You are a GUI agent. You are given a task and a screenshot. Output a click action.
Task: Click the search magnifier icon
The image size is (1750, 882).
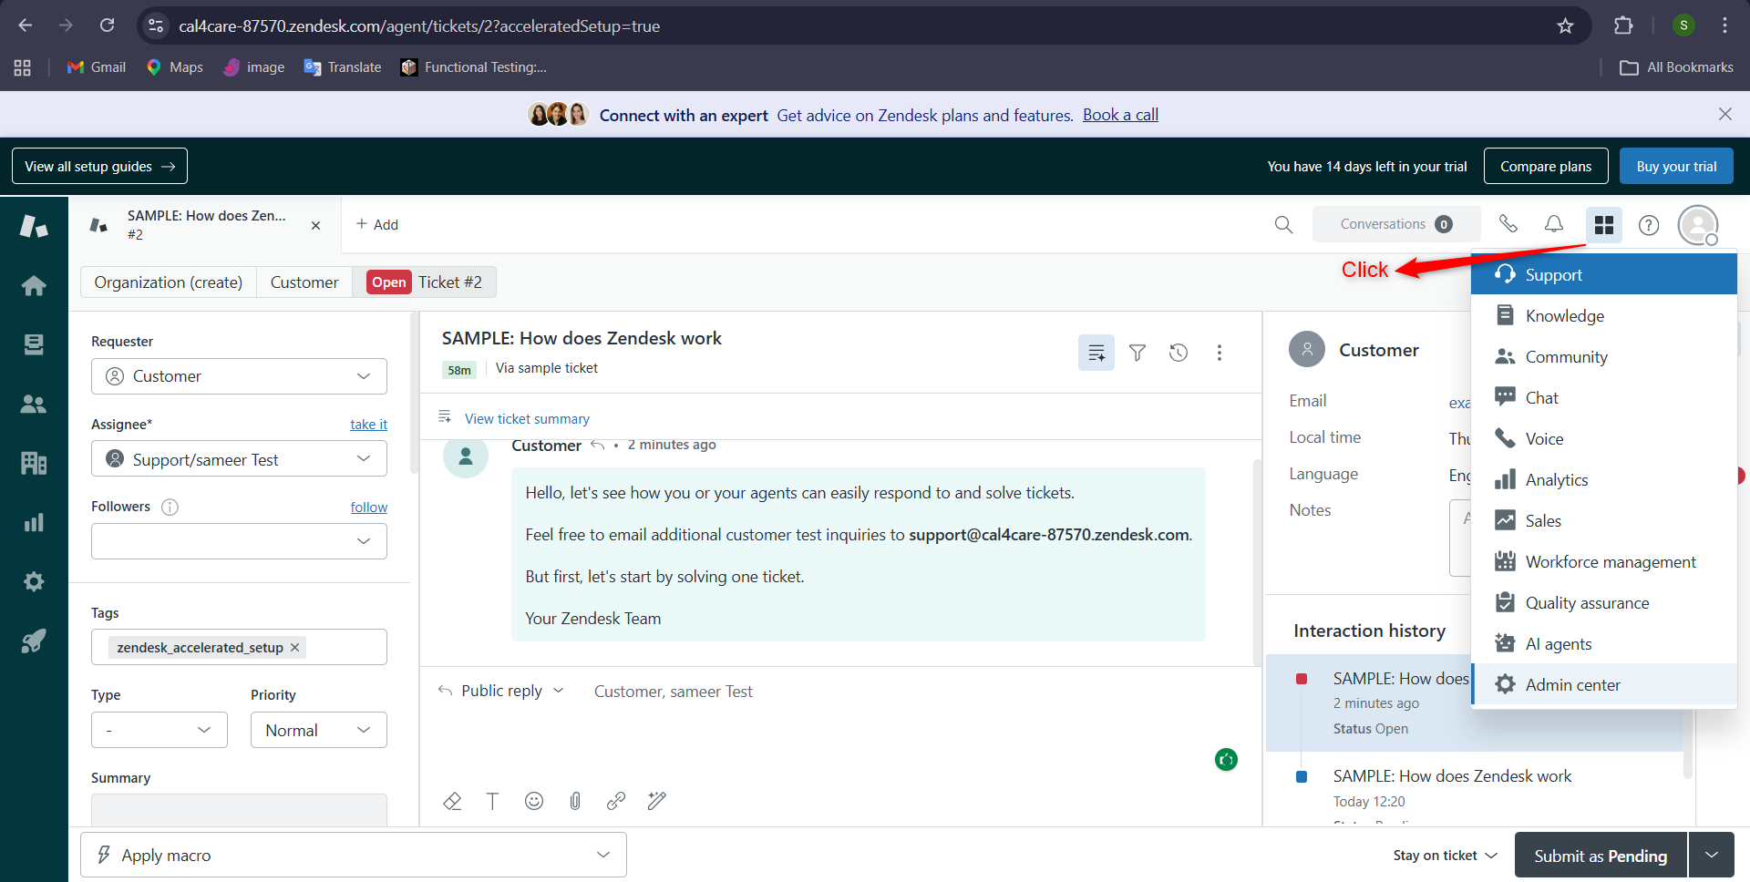pyautogui.click(x=1283, y=224)
